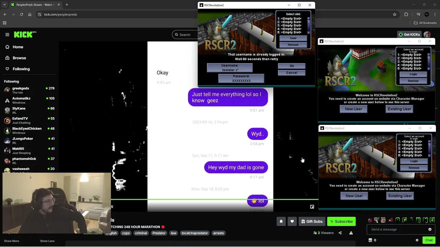Click Existing User in middle RSCRevolution2 window
440x247 pixels.
click(x=399, y=109)
